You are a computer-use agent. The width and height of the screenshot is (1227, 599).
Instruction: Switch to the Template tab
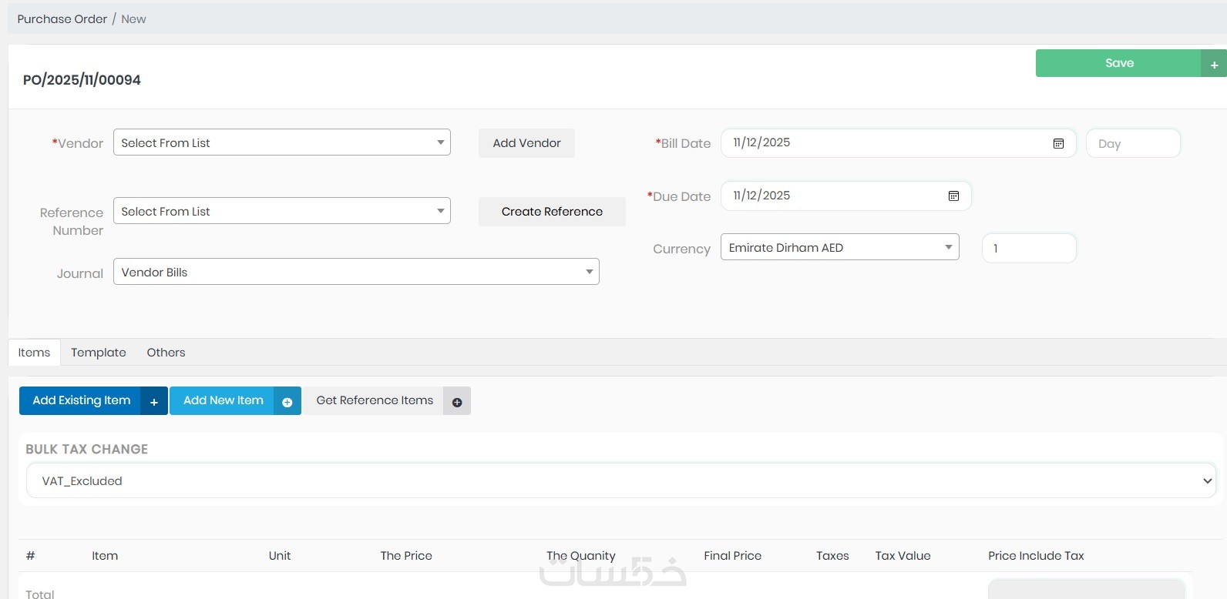(x=99, y=353)
